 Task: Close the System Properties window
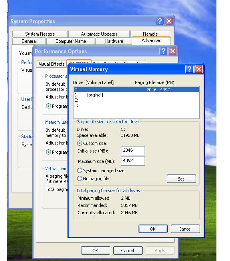pyautogui.click(x=169, y=21)
